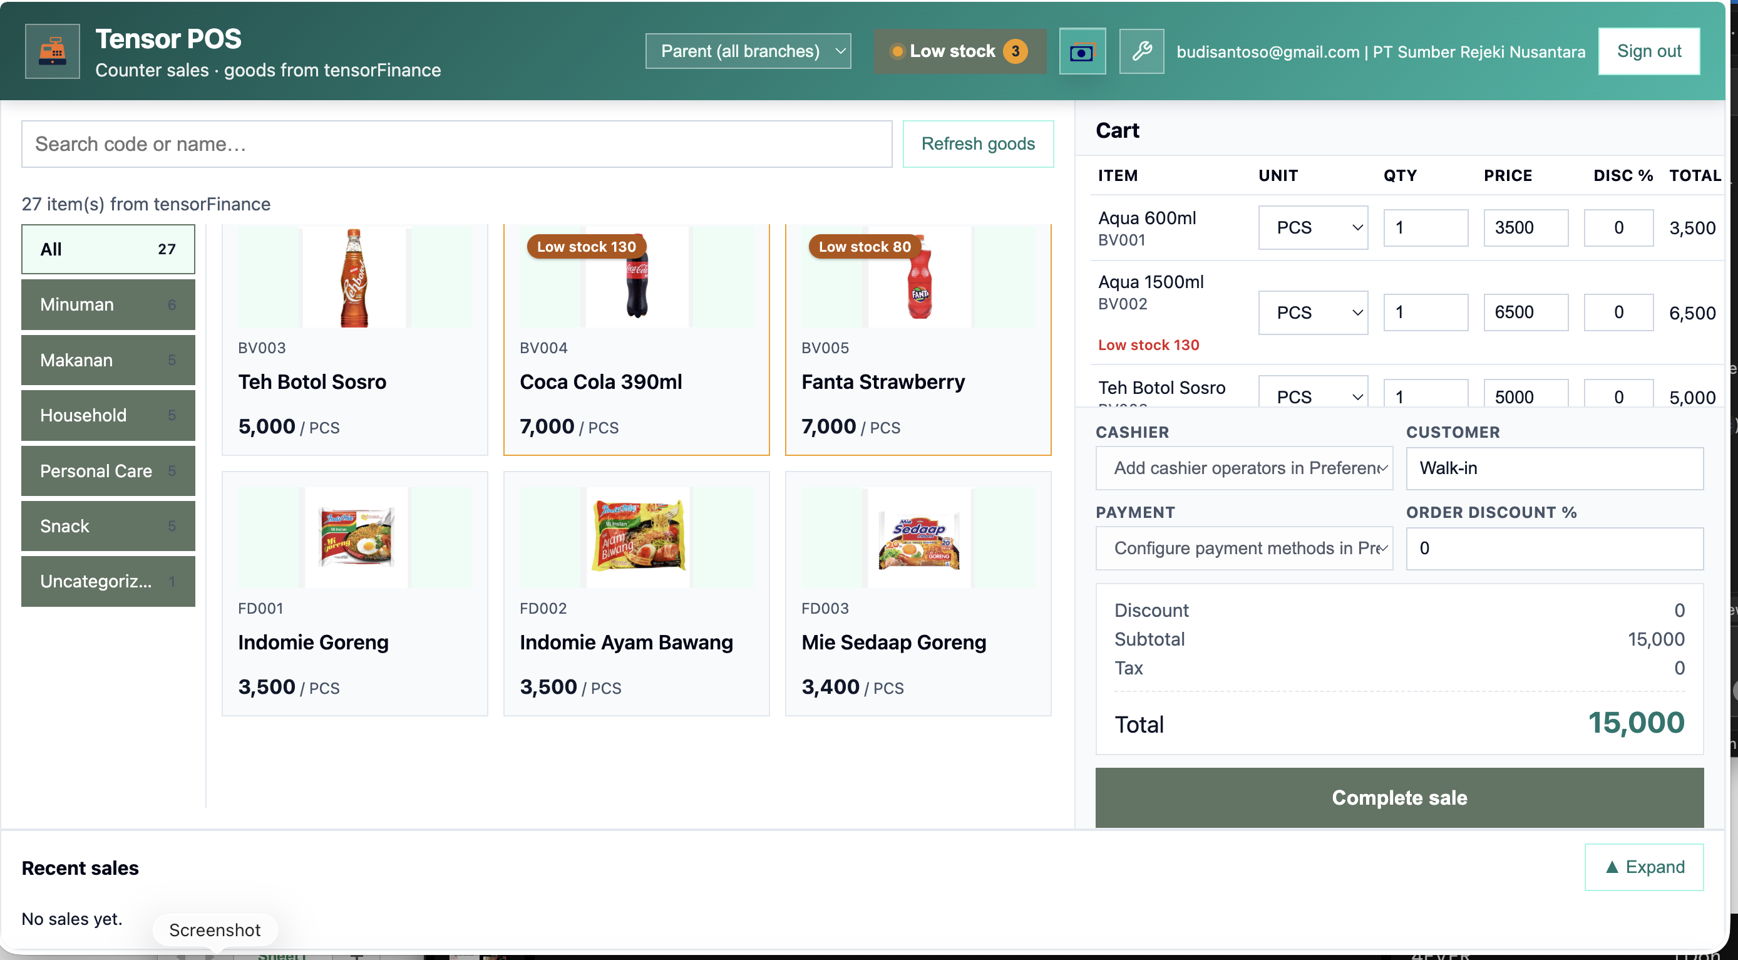
Task: Click the Mie Sedaap Goreng product name
Action: tap(894, 643)
